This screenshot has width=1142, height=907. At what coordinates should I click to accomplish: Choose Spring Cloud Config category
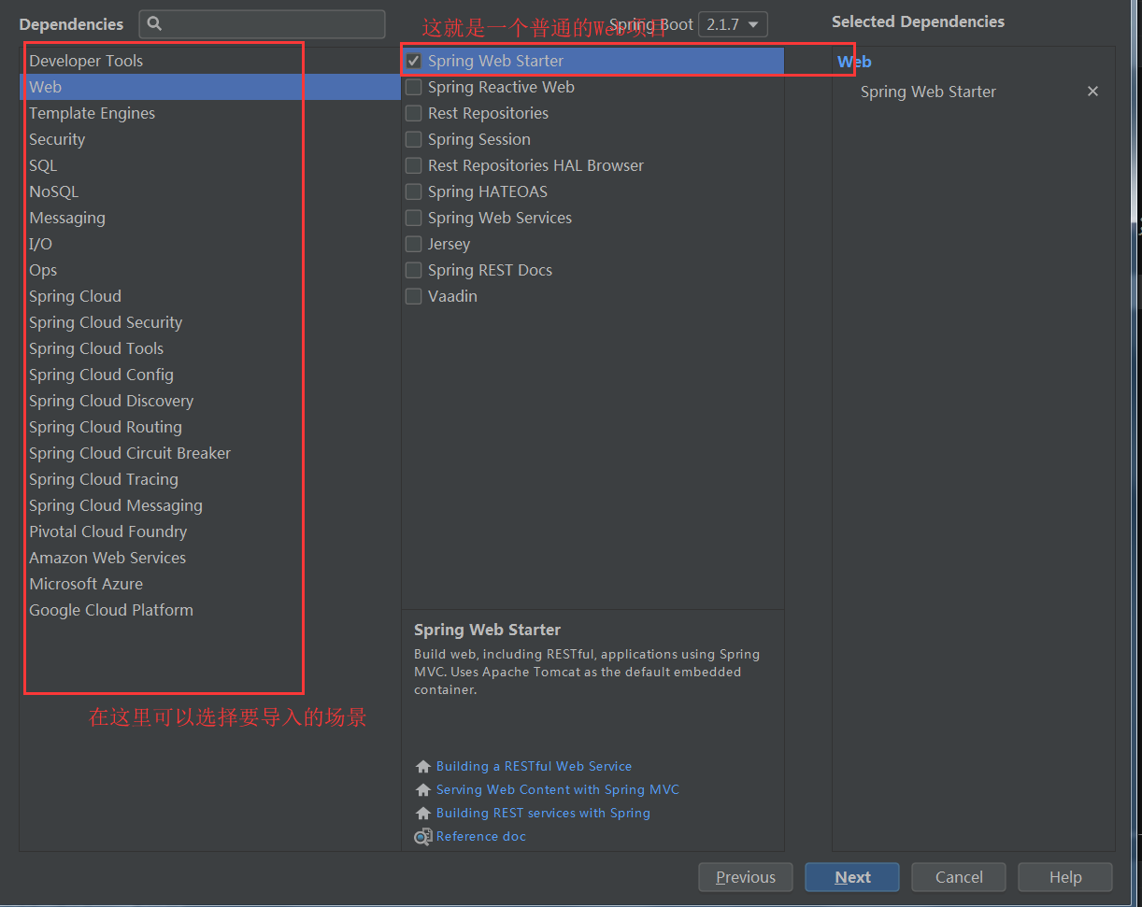[210, 375]
